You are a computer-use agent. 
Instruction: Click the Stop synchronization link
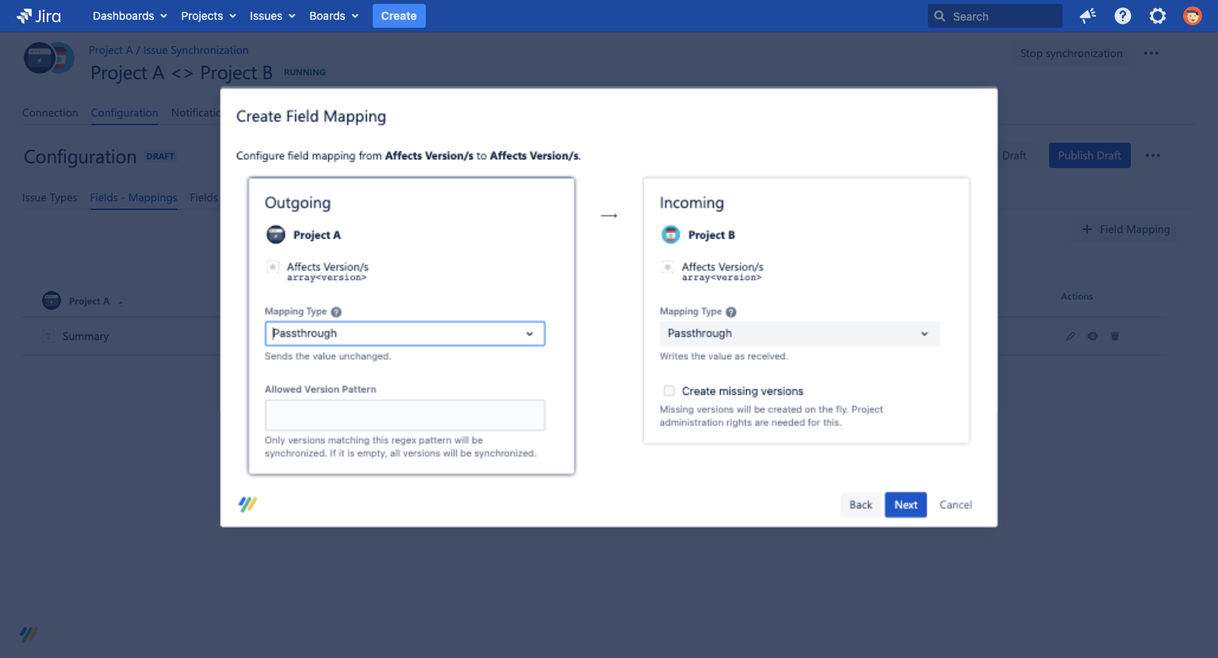point(1071,53)
